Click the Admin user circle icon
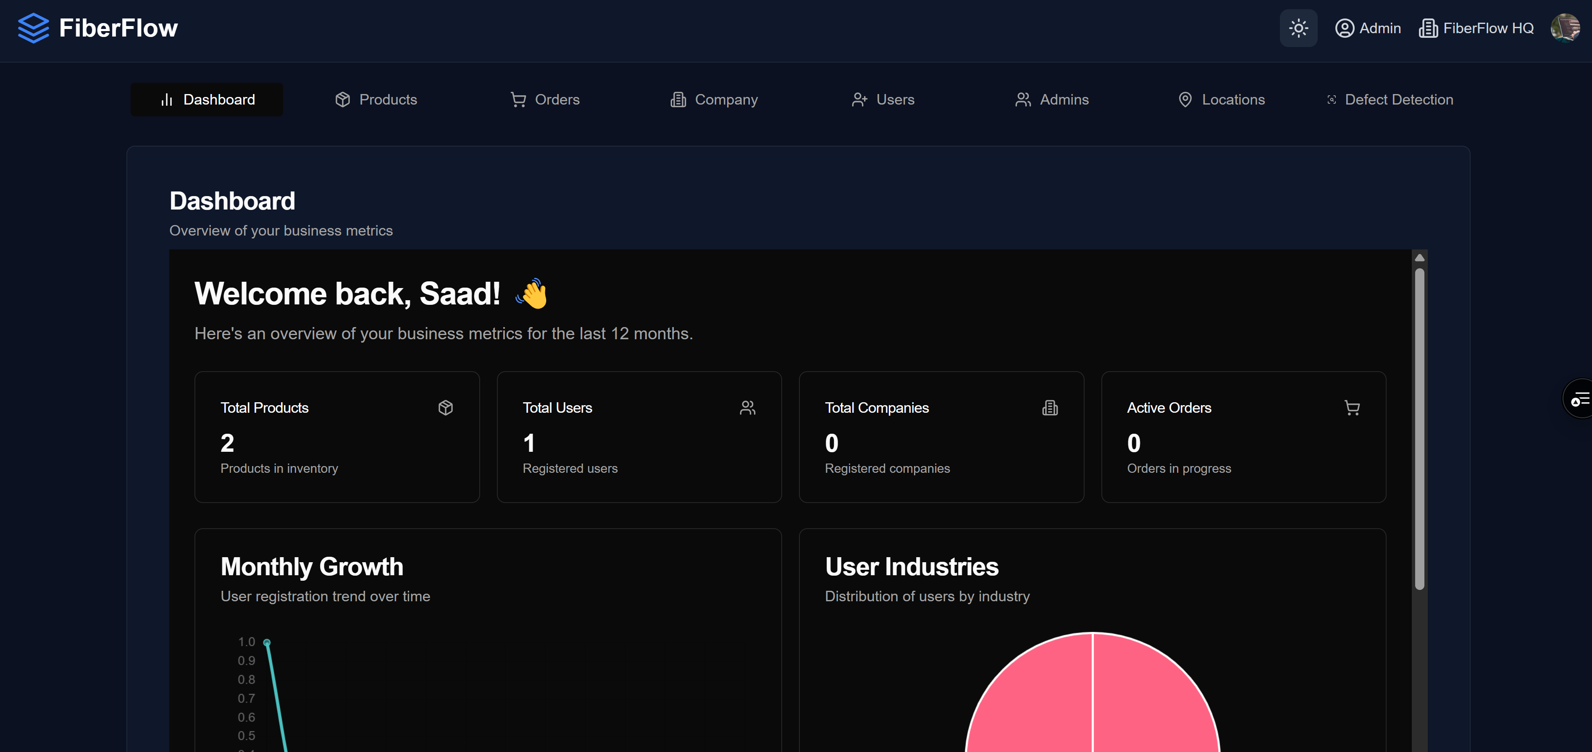Image resolution: width=1592 pixels, height=752 pixels. [x=1344, y=29]
